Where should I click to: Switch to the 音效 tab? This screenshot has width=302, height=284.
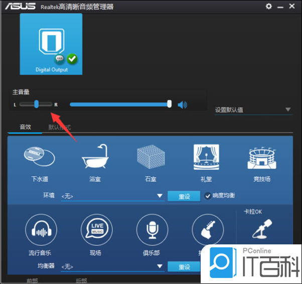(25, 127)
